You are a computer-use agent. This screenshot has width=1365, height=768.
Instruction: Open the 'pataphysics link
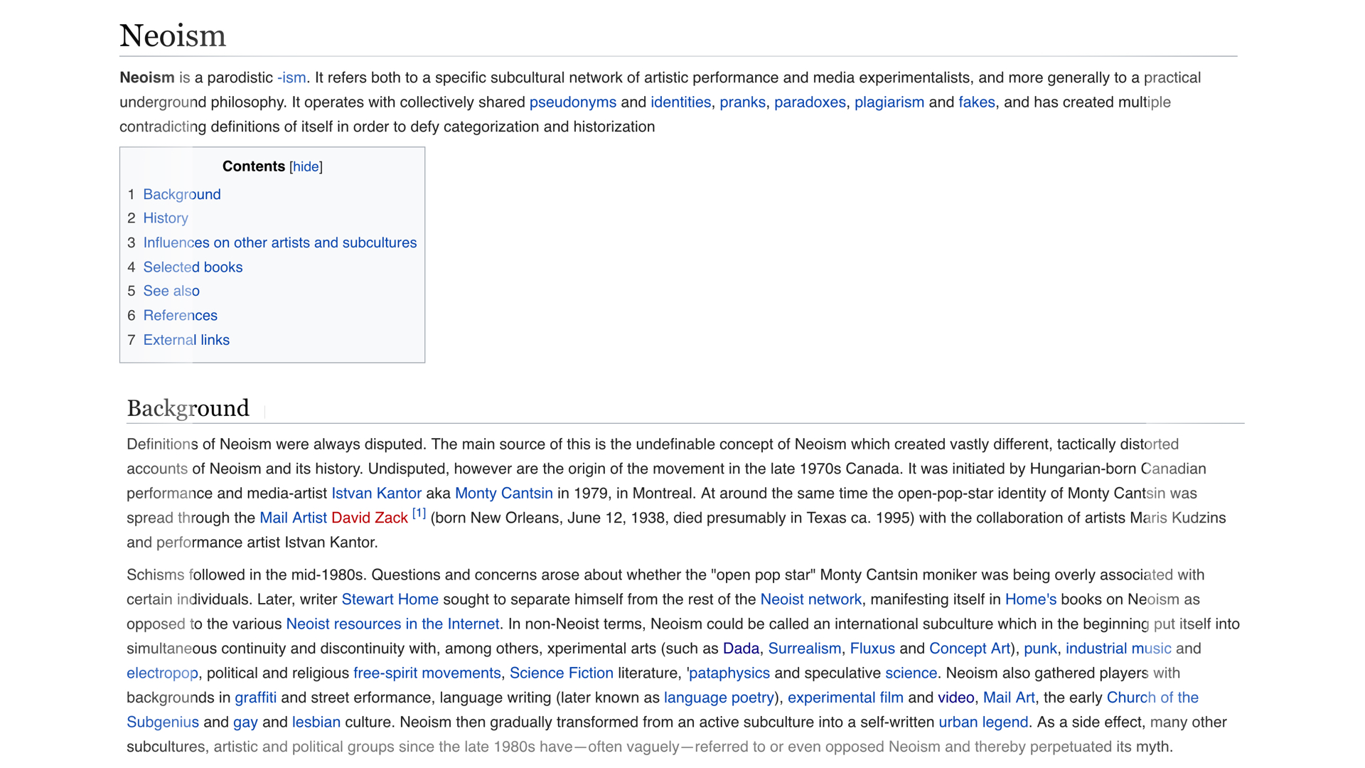coord(729,673)
